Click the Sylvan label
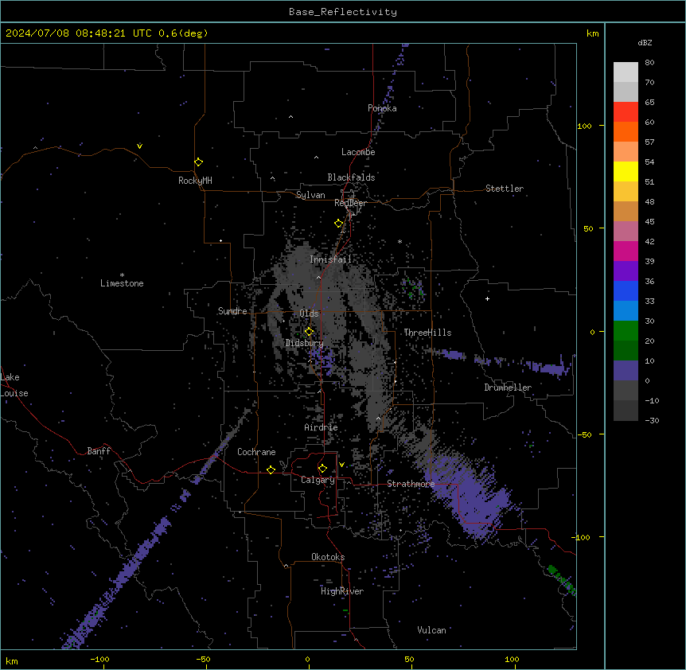The image size is (686, 670). pyautogui.click(x=310, y=195)
